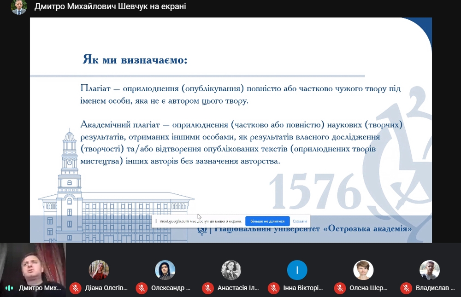Click the sharing bar drag handle
The width and height of the screenshot is (461, 297).
click(x=156, y=221)
